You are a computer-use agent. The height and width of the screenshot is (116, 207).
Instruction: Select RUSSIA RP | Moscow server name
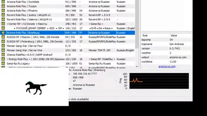(33, 37)
